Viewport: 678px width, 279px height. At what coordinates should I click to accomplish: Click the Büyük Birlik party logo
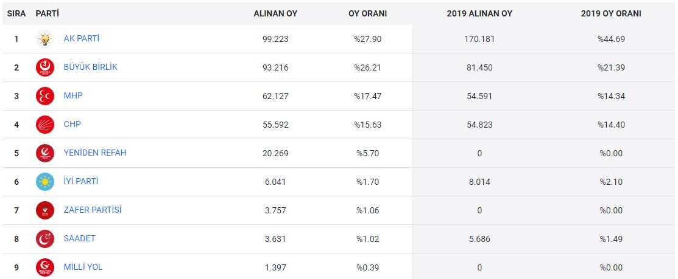tap(45, 67)
